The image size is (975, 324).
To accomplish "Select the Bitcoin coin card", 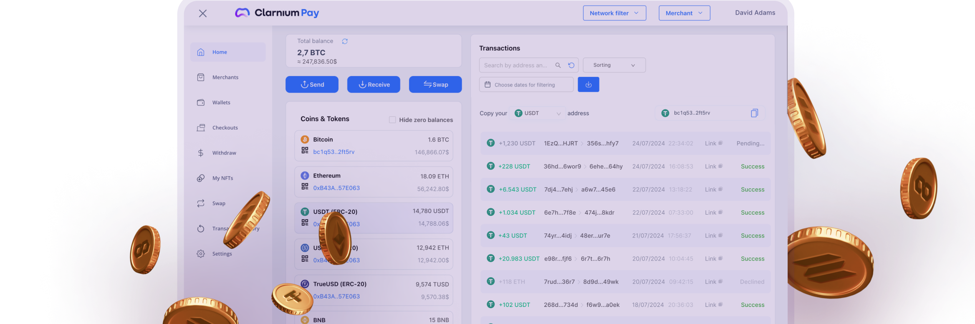I will pos(374,146).
